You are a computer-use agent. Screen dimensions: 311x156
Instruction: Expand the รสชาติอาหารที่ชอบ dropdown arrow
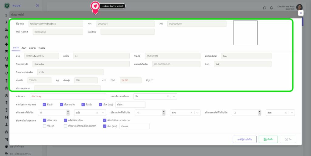pos(174,96)
